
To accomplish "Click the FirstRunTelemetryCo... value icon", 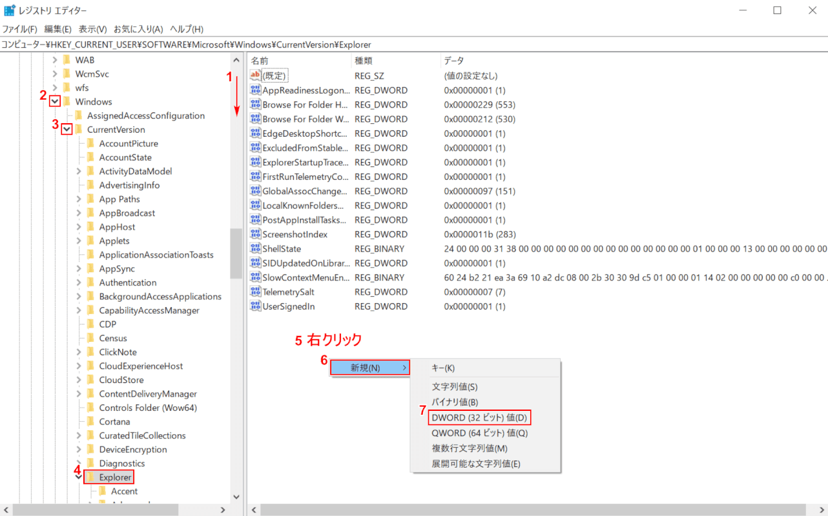I will pyautogui.click(x=255, y=177).
